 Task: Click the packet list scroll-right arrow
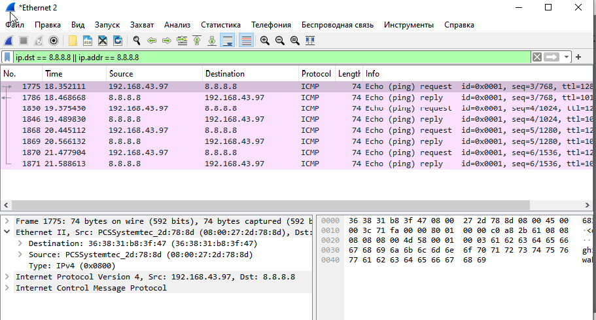pos(587,205)
